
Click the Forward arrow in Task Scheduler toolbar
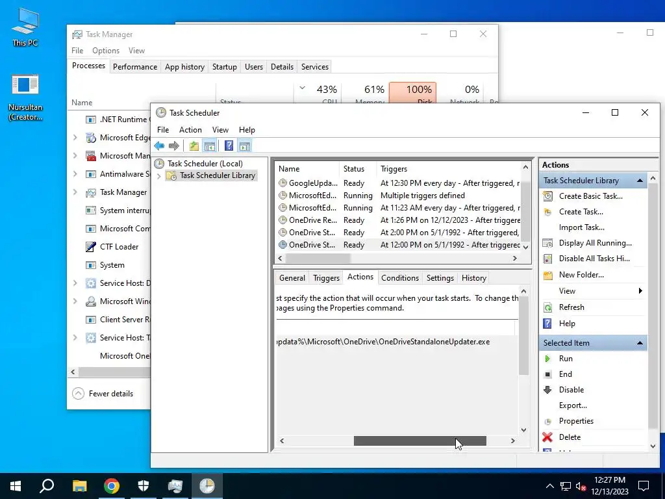(x=174, y=146)
